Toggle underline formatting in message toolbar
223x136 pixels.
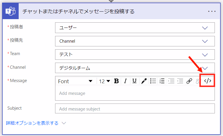(x=134, y=81)
